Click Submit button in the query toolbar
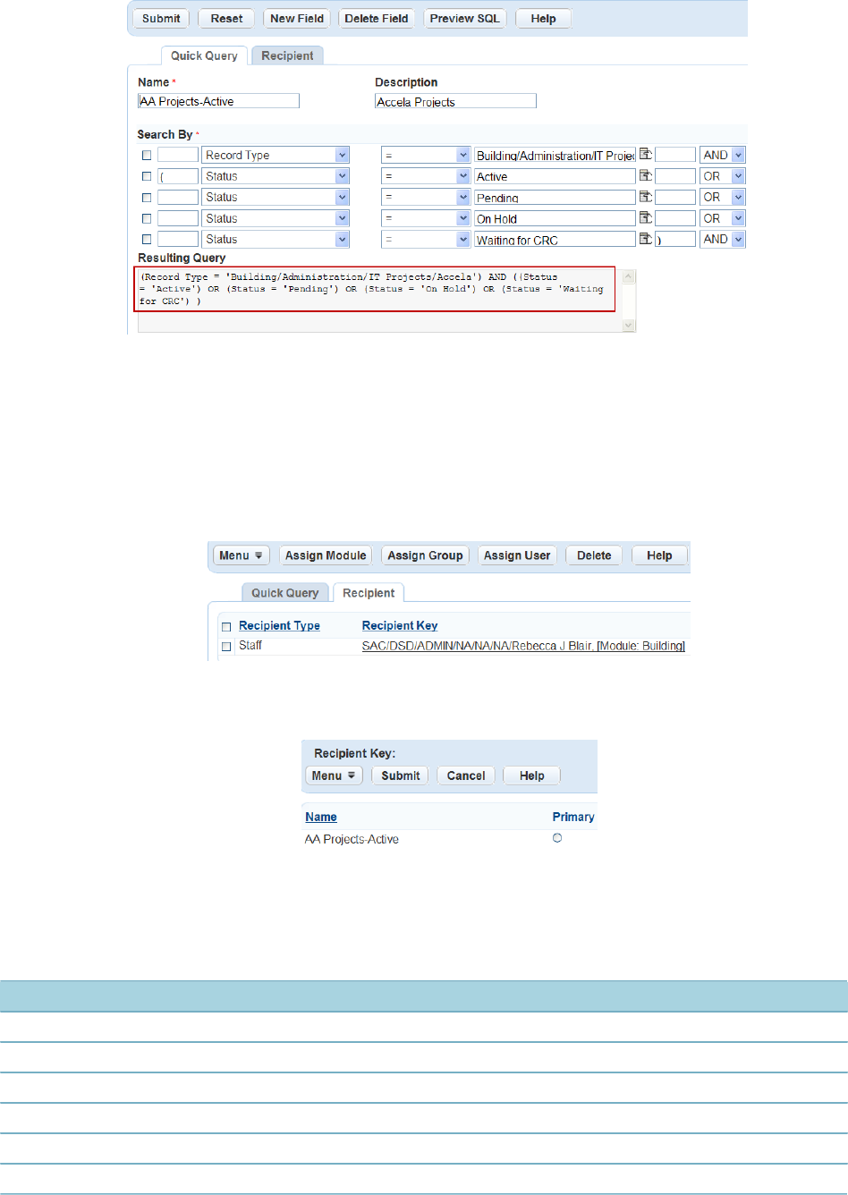The image size is (848, 1195). coord(161,18)
